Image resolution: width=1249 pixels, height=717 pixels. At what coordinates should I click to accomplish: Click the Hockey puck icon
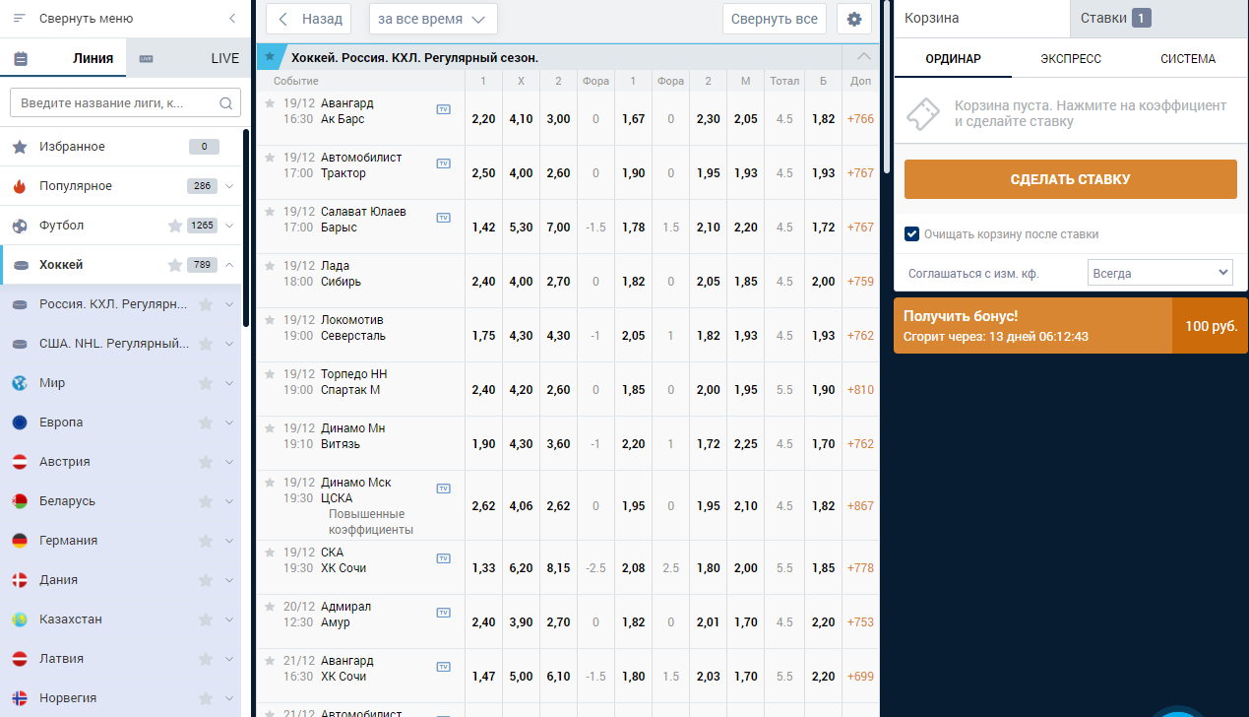(x=22, y=265)
